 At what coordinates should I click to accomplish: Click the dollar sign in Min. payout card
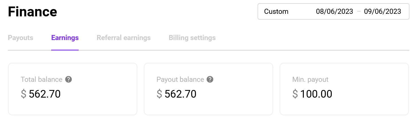point(295,94)
